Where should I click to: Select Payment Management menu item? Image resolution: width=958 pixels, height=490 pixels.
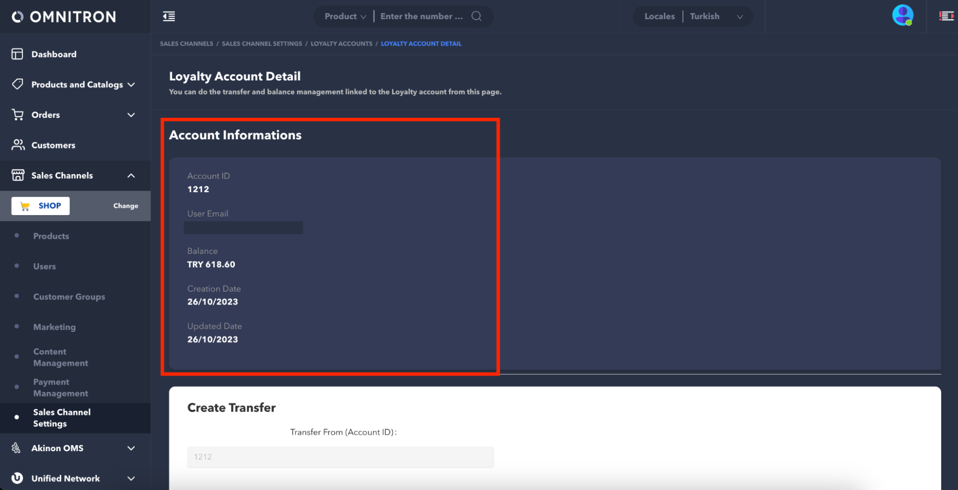tap(60, 387)
